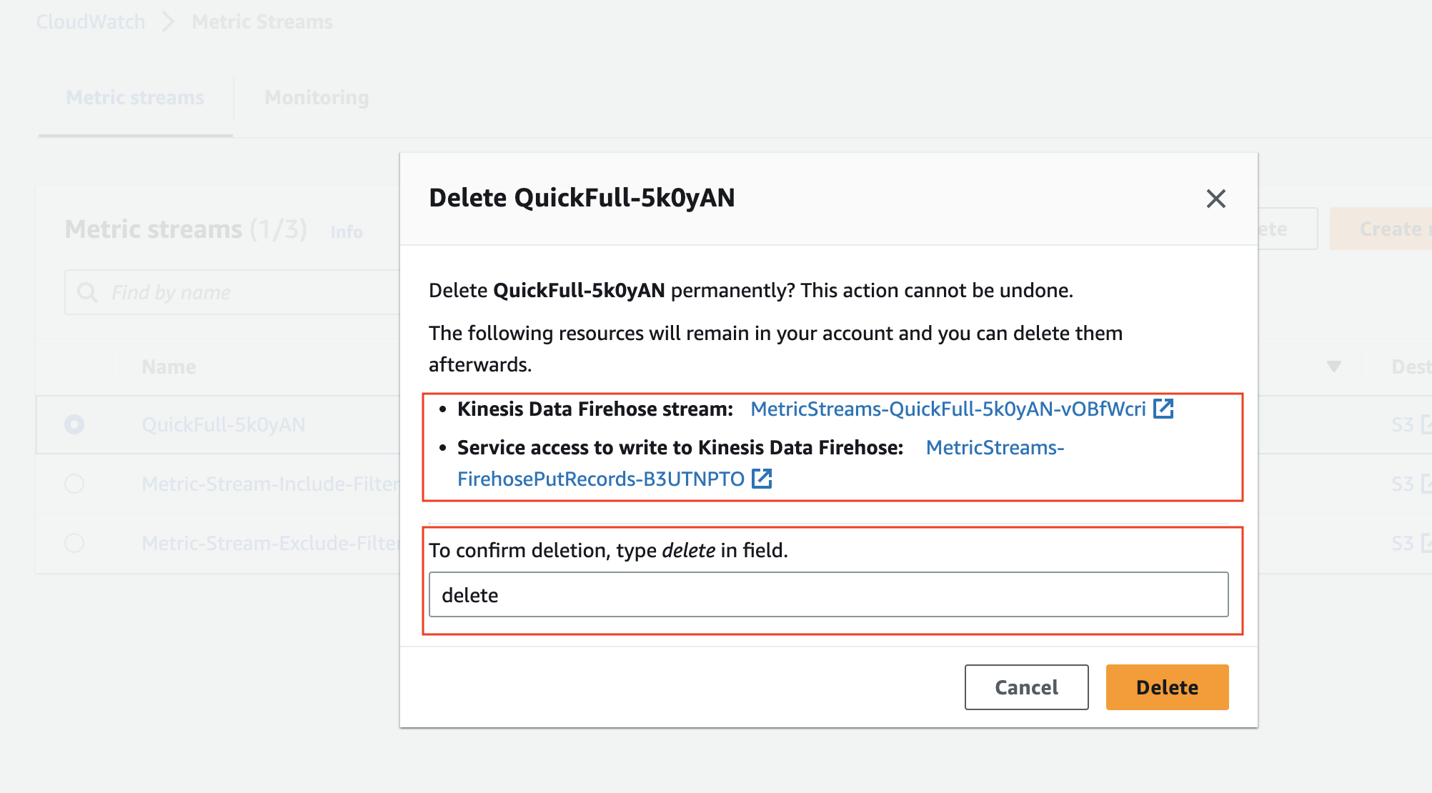This screenshot has width=1432, height=793.
Task: Confirm with the Delete button
Action: tap(1166, 687)
